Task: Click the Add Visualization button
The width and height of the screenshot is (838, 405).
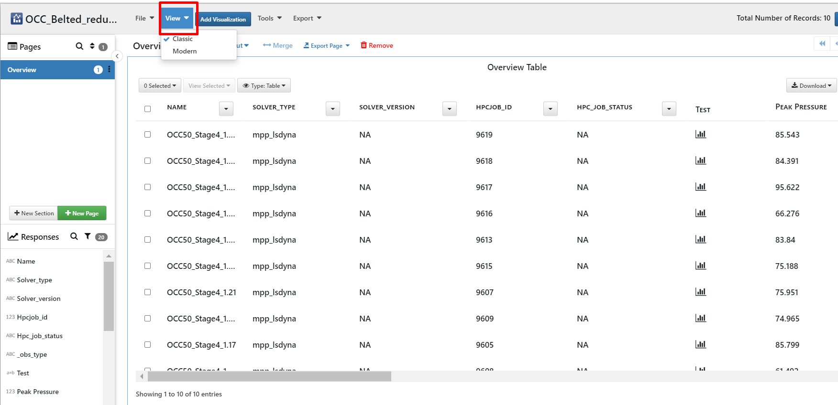Action: point(223,19)
